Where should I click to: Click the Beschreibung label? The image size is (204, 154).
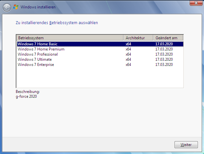point(28,92)
